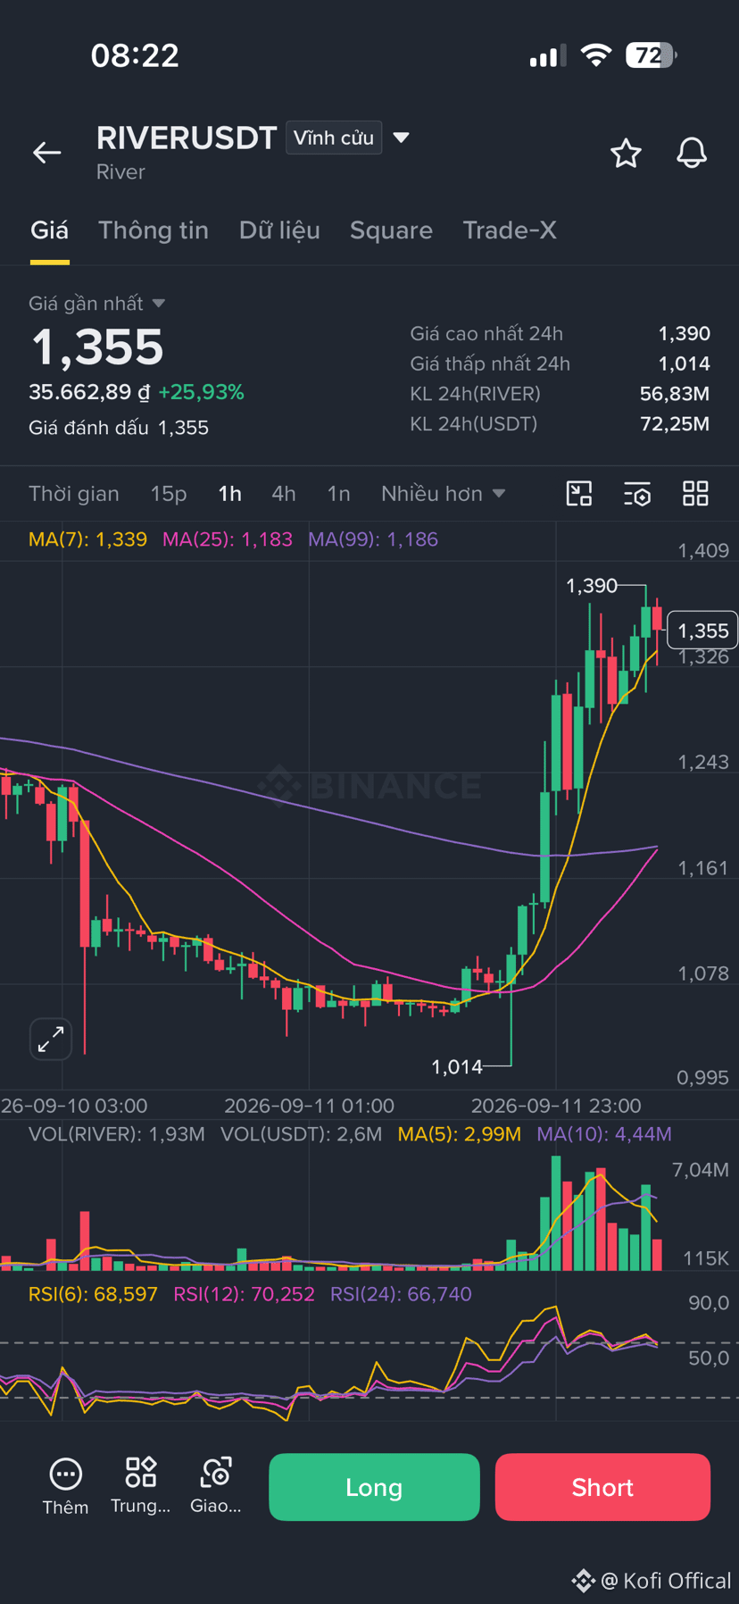Select the 1n daily timeframe
739x1604 pixels.
(x=338, y=494)
